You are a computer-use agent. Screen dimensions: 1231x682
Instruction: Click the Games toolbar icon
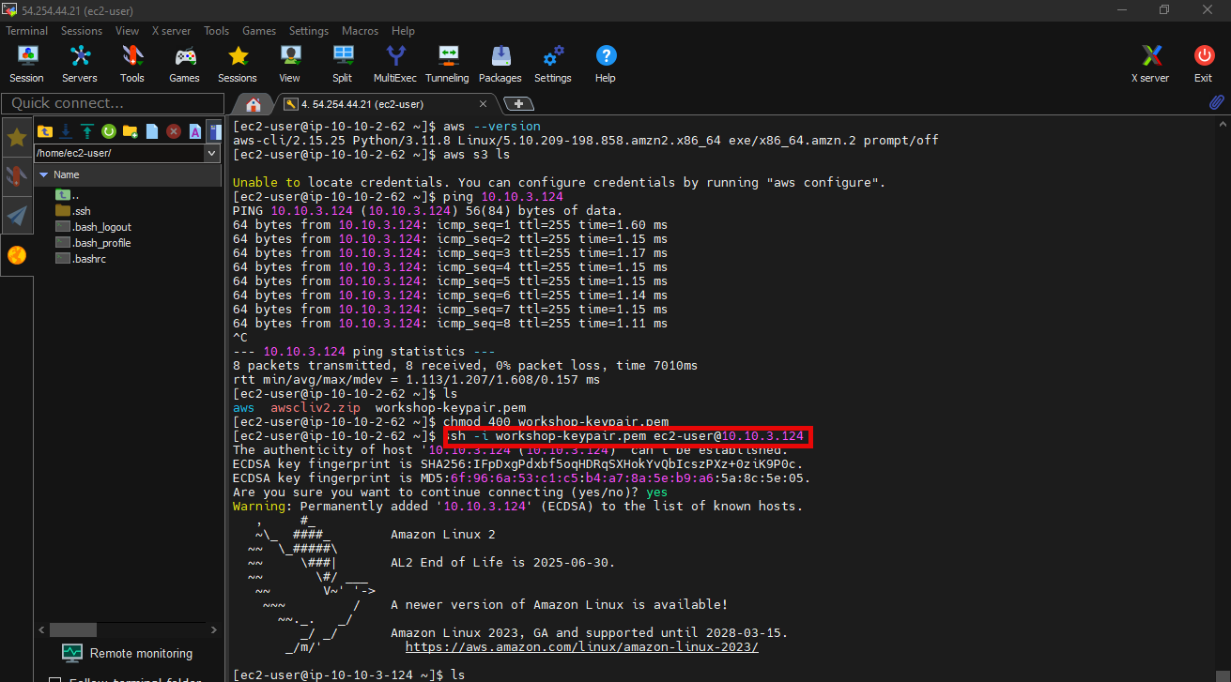(x=184, y=65)
